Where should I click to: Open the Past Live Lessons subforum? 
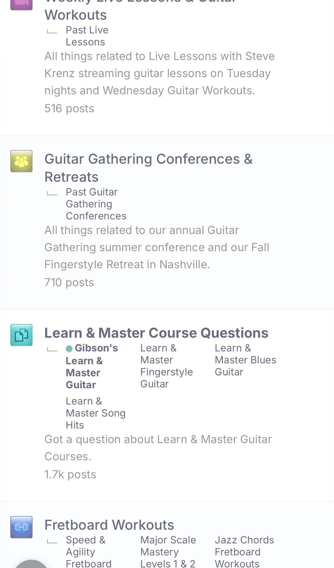coord(87,36)
